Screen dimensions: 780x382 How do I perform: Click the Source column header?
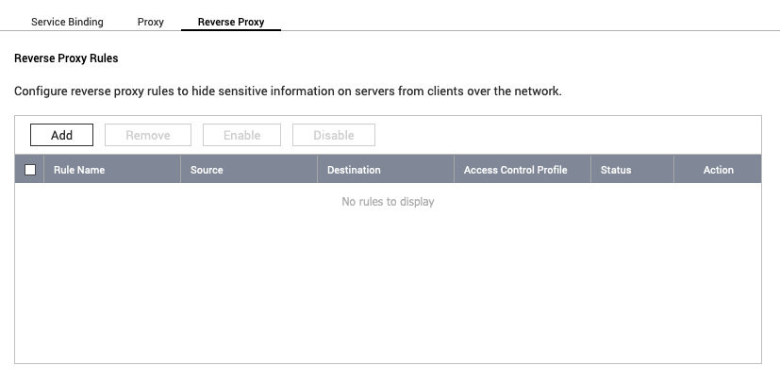207,170
